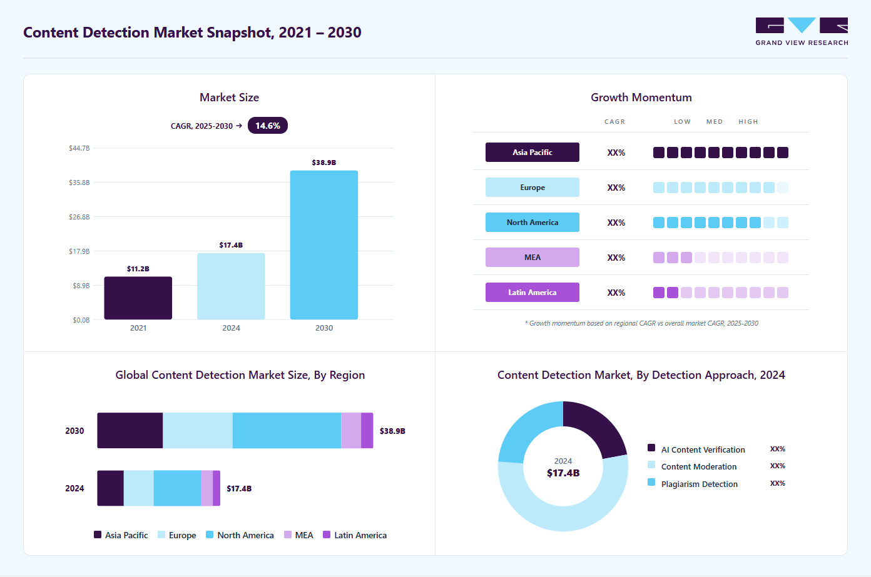Click the Grand View Research logo

click(x=802, y=31)
